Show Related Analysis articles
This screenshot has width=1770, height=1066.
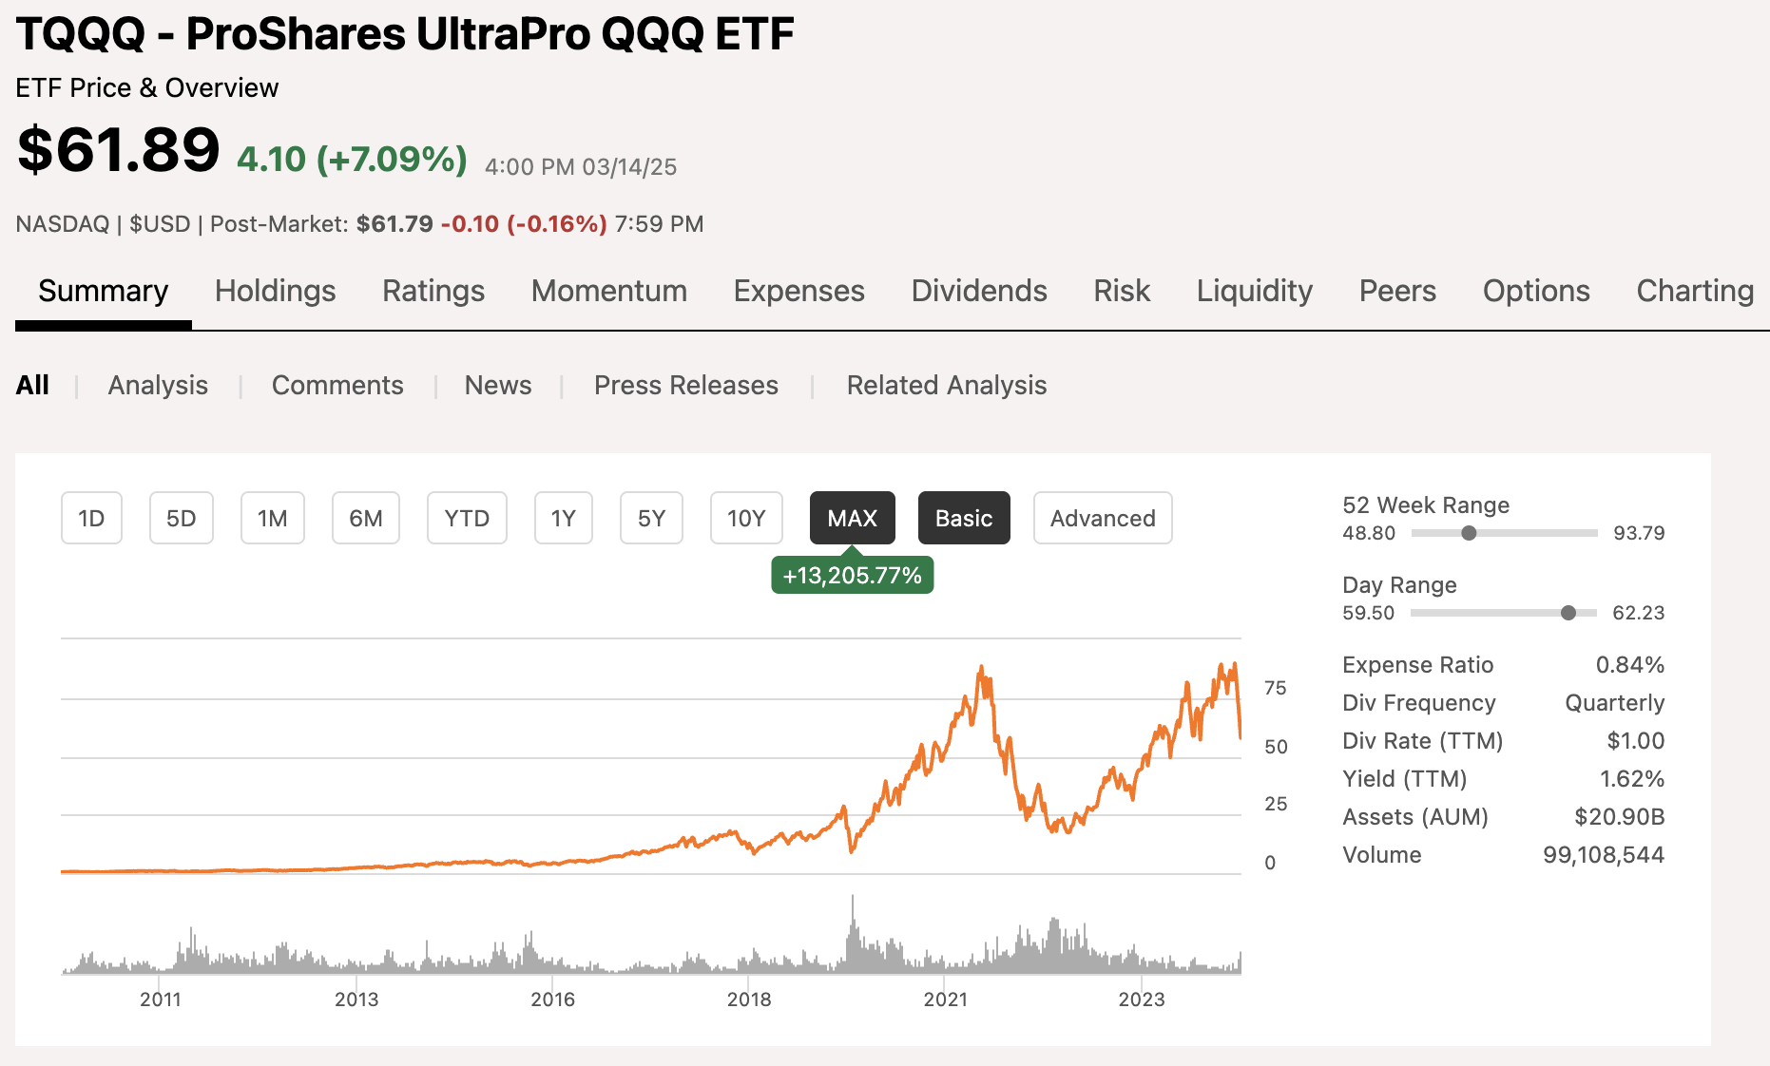click(x=946, y=385)
